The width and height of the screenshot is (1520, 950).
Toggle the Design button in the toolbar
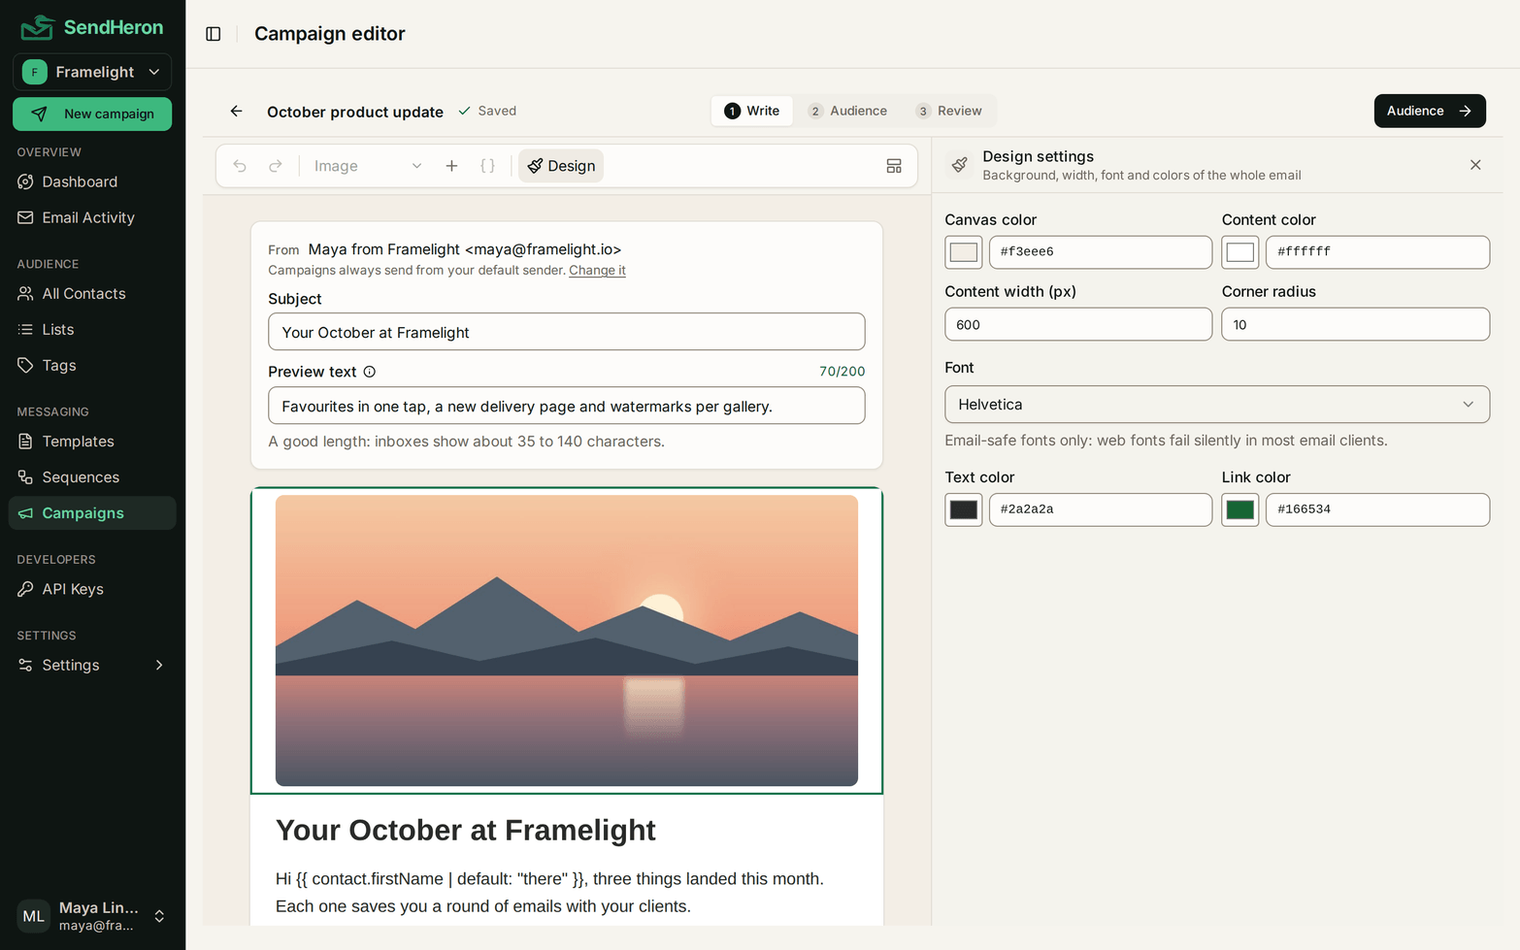pos(561,166)
